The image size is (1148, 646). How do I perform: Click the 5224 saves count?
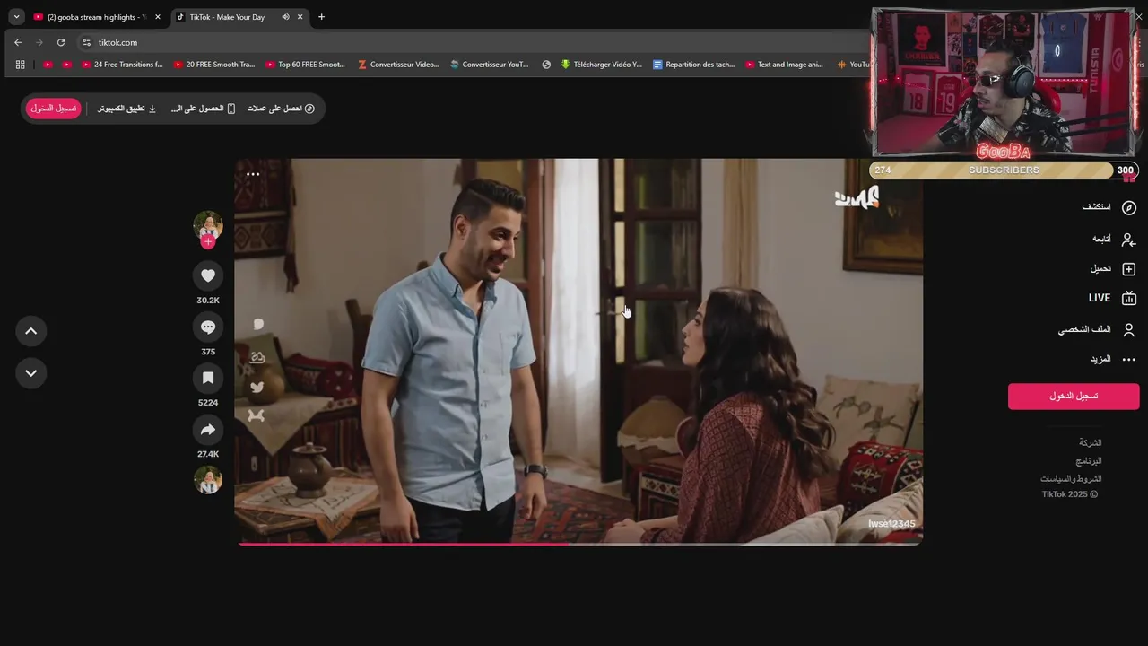208,403
